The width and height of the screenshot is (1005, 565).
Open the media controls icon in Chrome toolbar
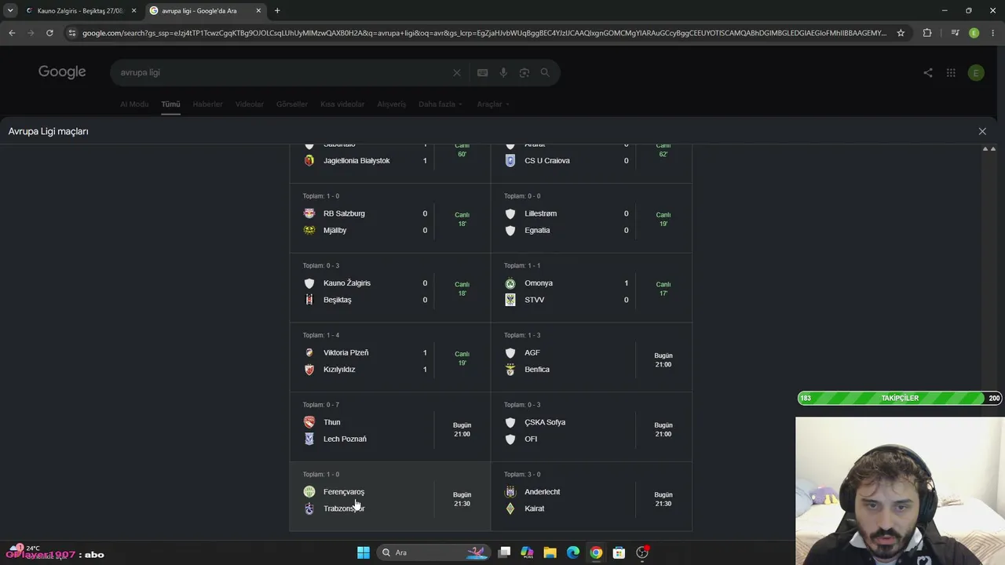tap(955, 33)
